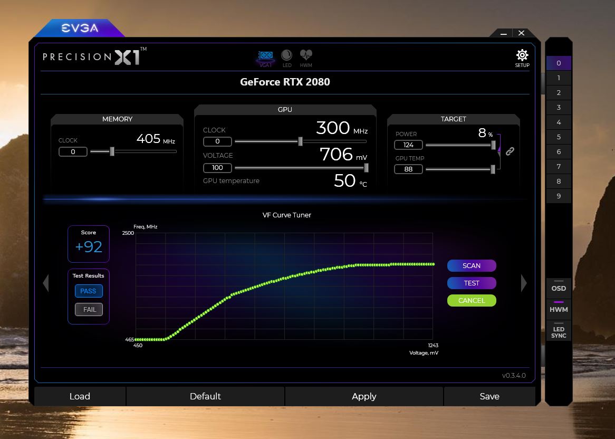Viewport: 615px width, 439px height.
Task: Click the PASS test result indicator
Action: click(x=88, y=291)
